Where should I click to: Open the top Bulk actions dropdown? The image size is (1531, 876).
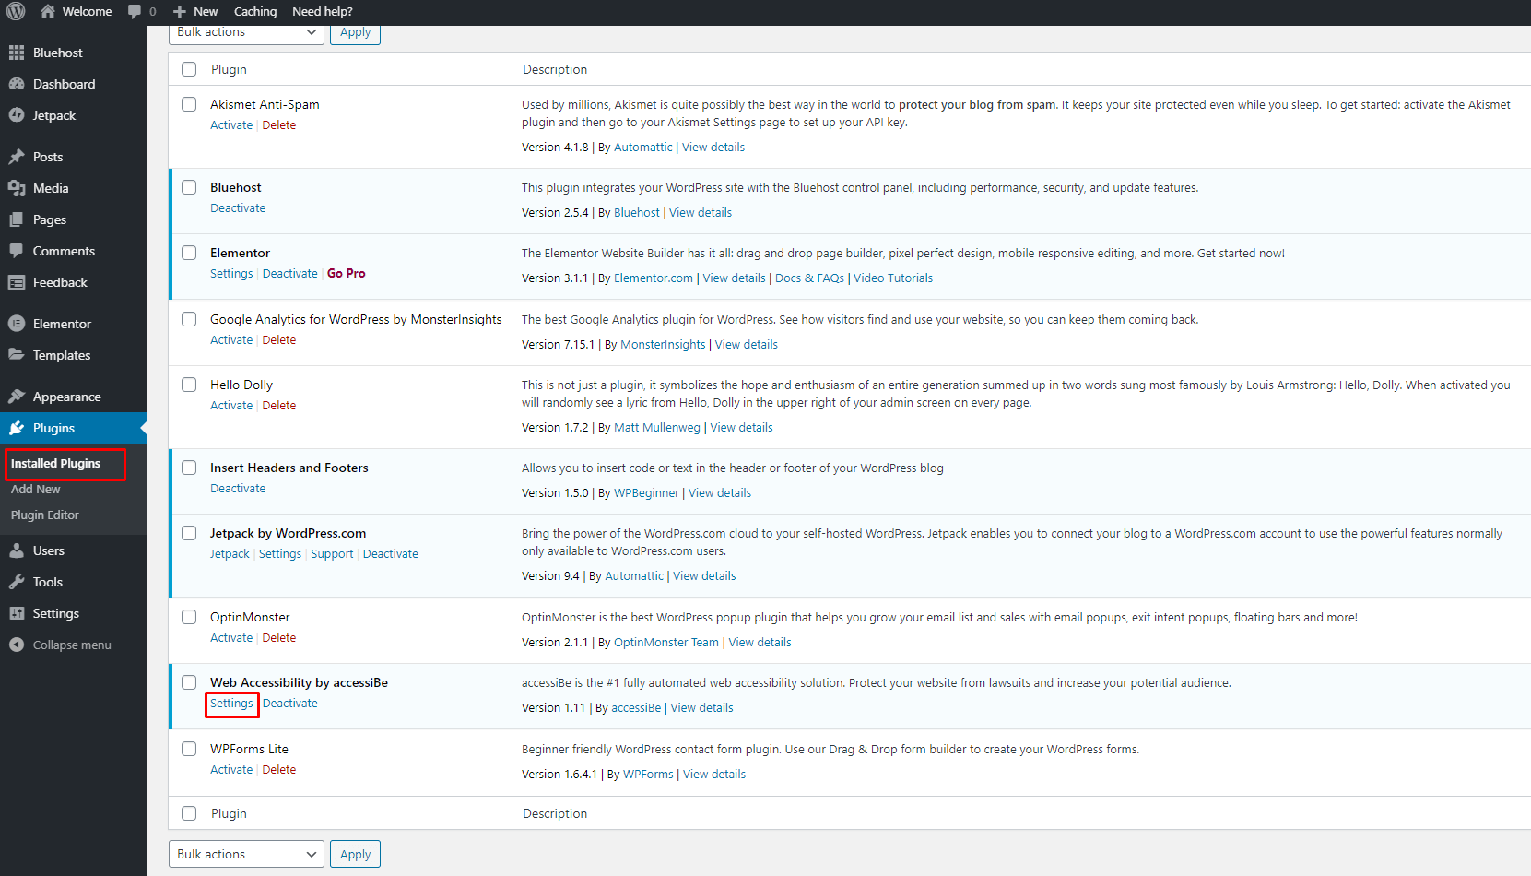pyautogui.click(x=245, y=31)
